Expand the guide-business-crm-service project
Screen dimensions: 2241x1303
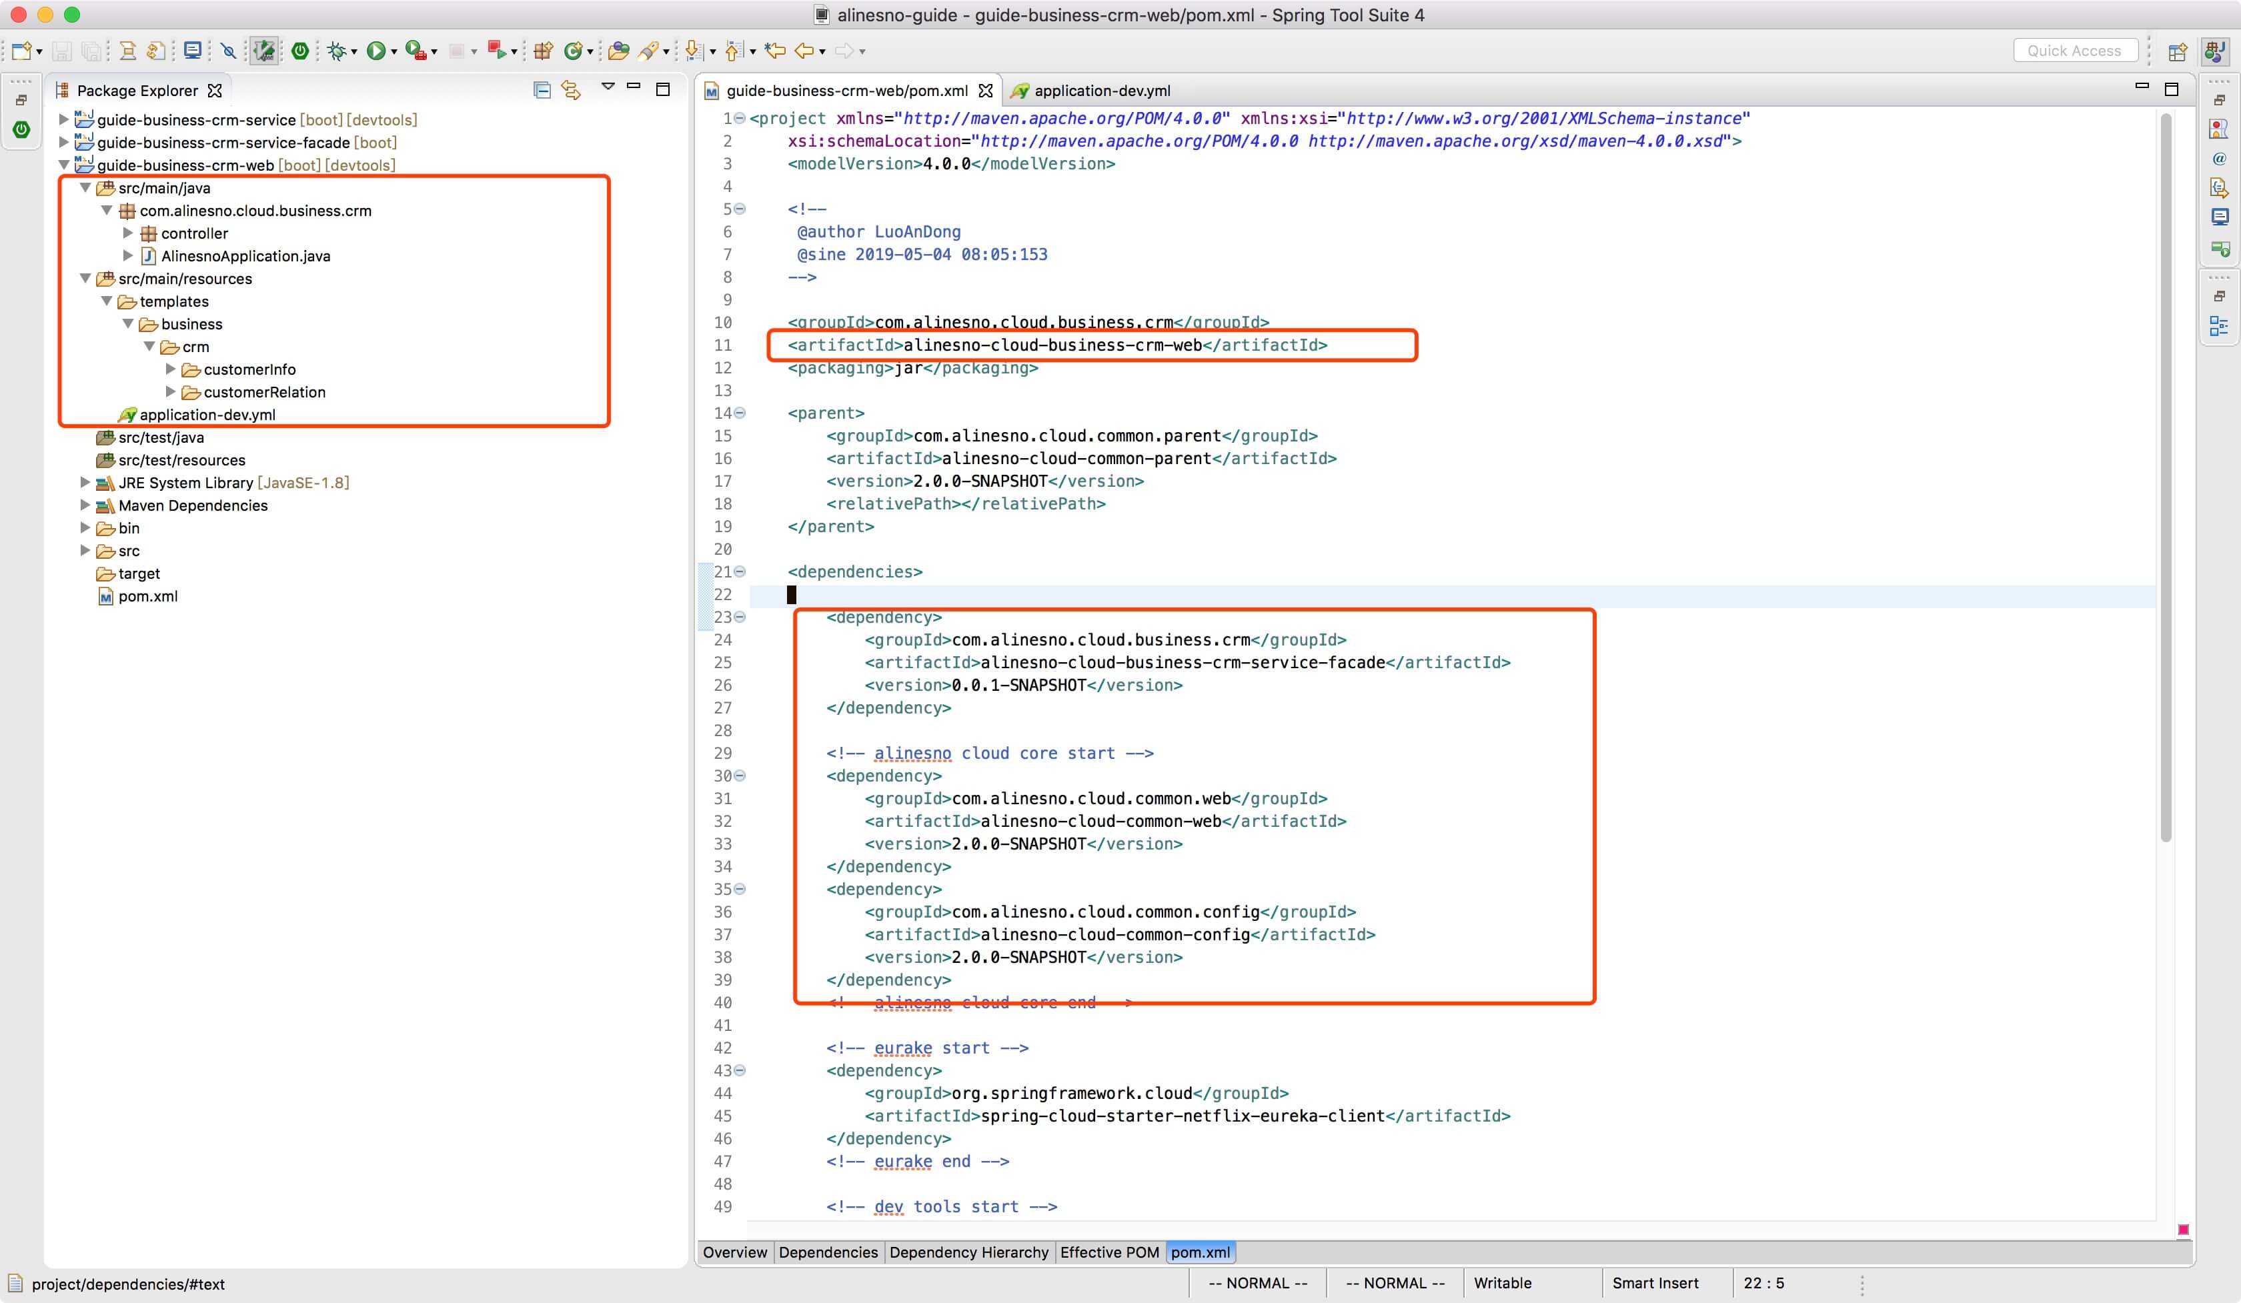pyautogui.click(x=64, y=119)
